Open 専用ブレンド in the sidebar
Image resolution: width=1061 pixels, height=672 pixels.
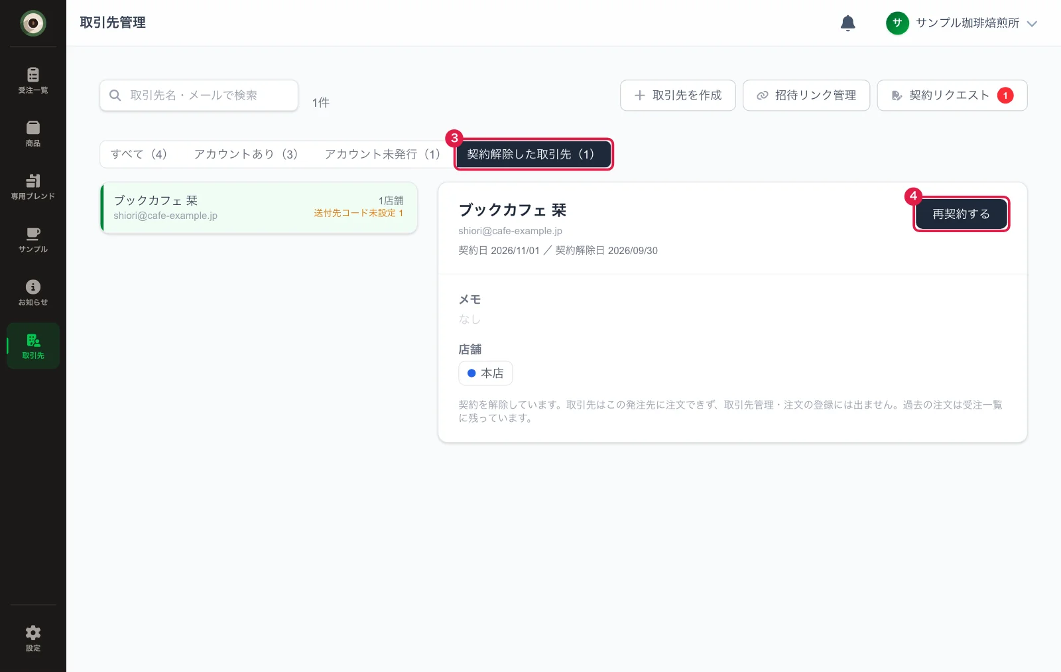point(32,186)
